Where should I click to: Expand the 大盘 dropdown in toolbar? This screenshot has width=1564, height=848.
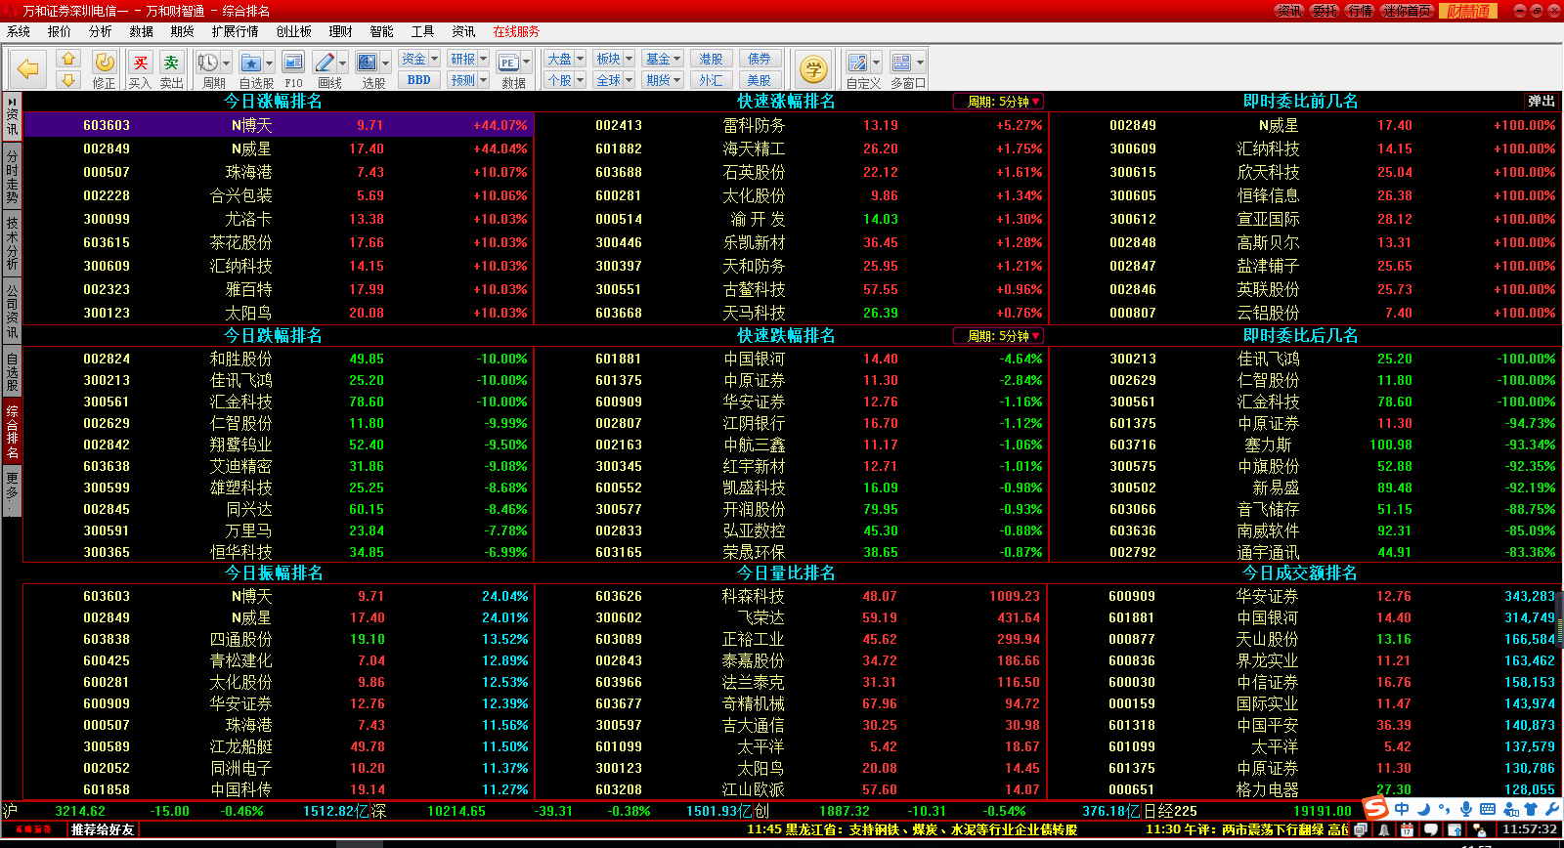pyautogui.click(x=580, y=60)
